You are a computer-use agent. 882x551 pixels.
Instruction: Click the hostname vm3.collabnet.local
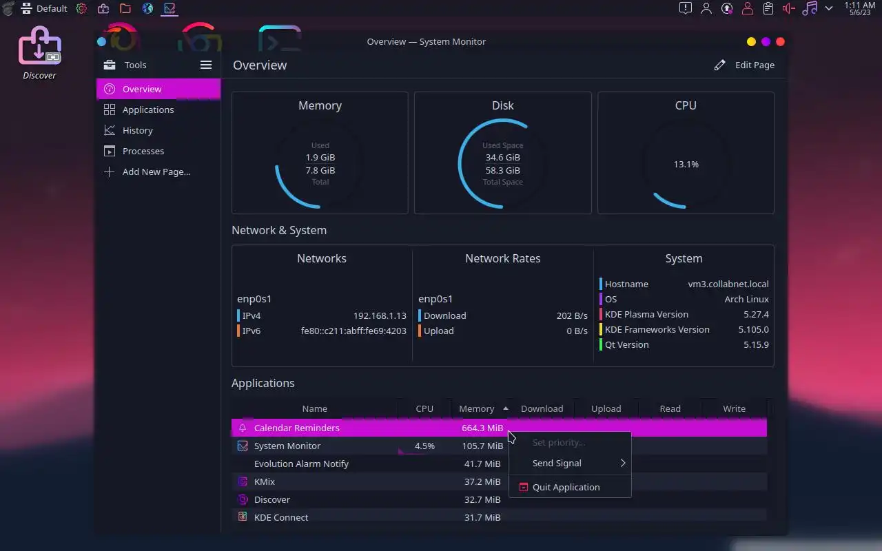click(x=728, y=284)
